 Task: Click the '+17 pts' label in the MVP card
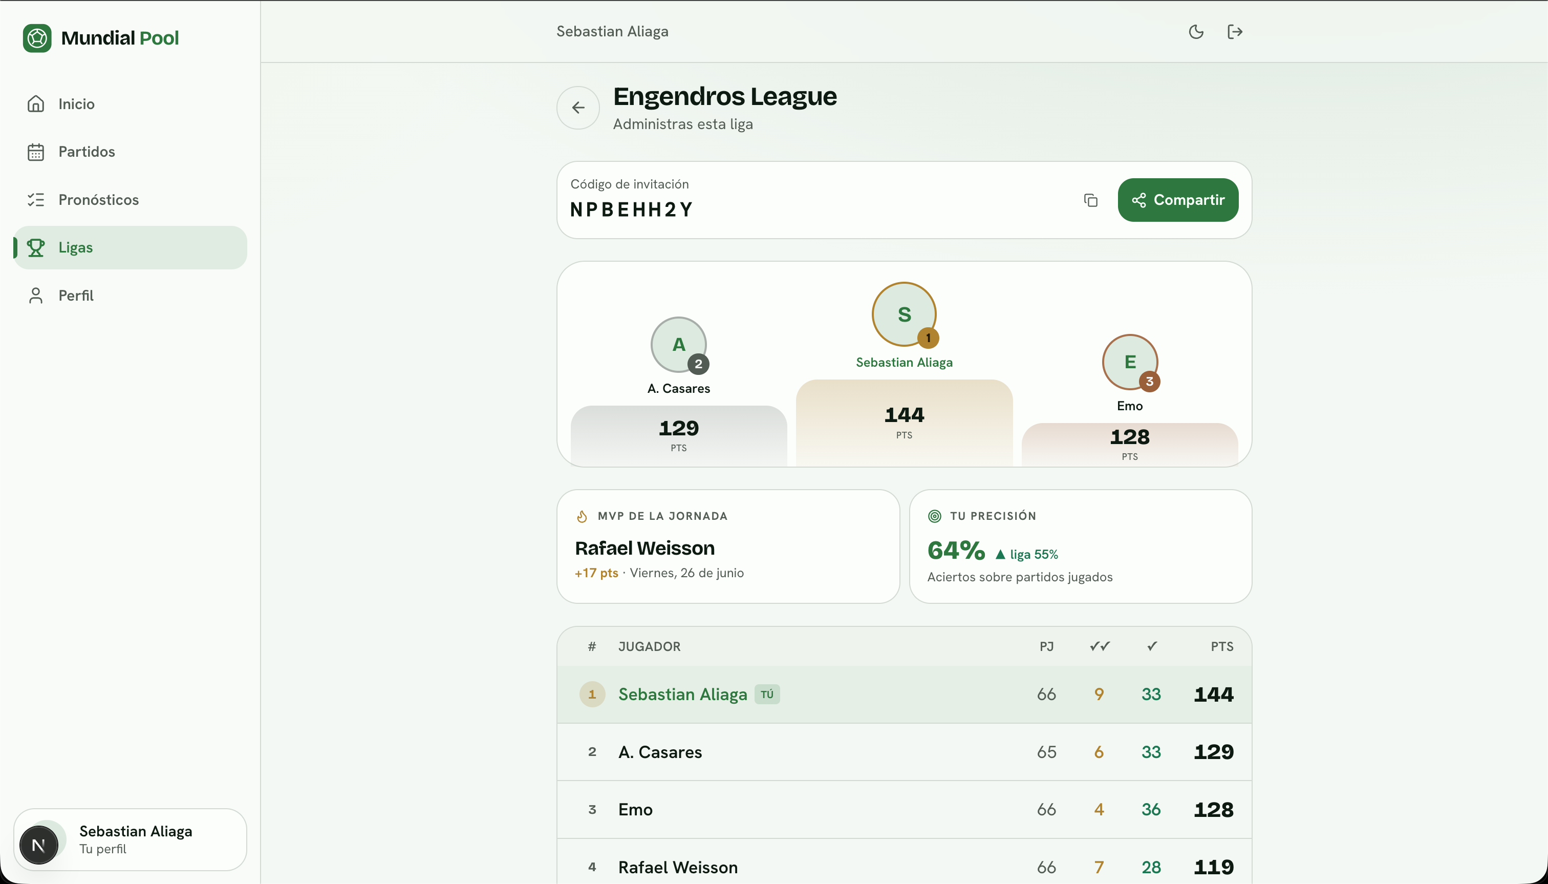click(x=596, y=573)
